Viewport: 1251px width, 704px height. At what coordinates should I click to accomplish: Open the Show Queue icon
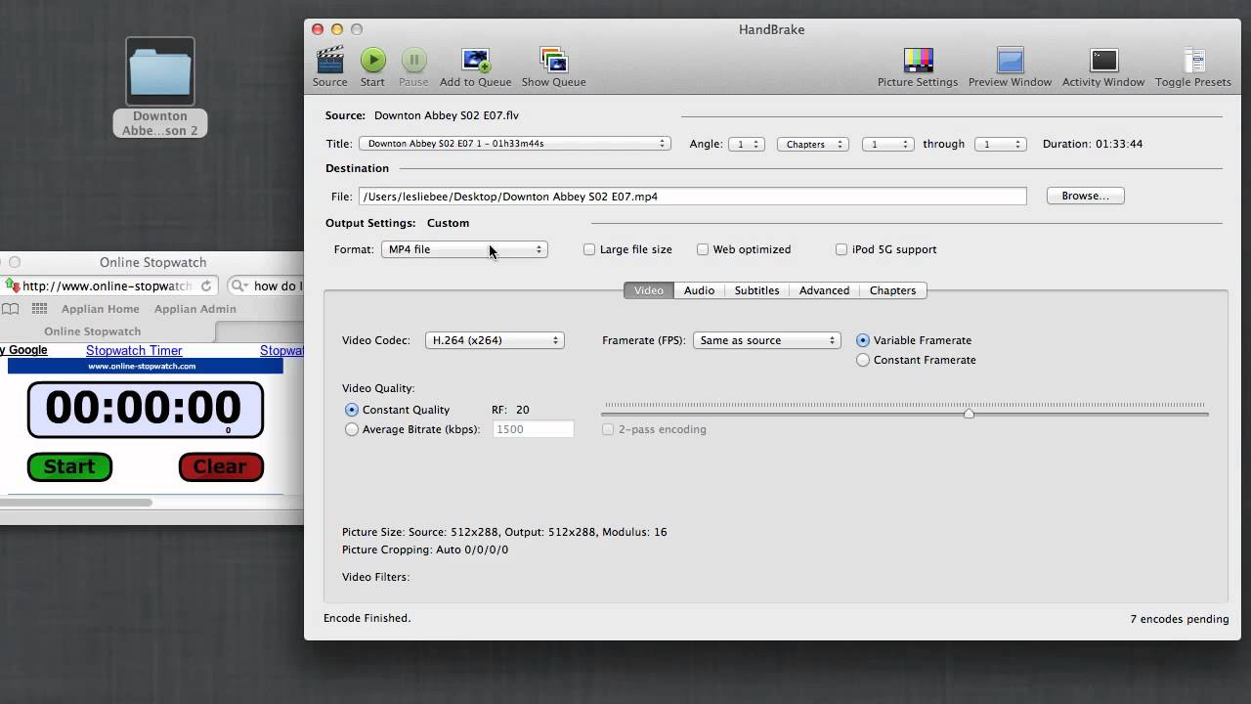pyautogui.click(x=553, y=60)
